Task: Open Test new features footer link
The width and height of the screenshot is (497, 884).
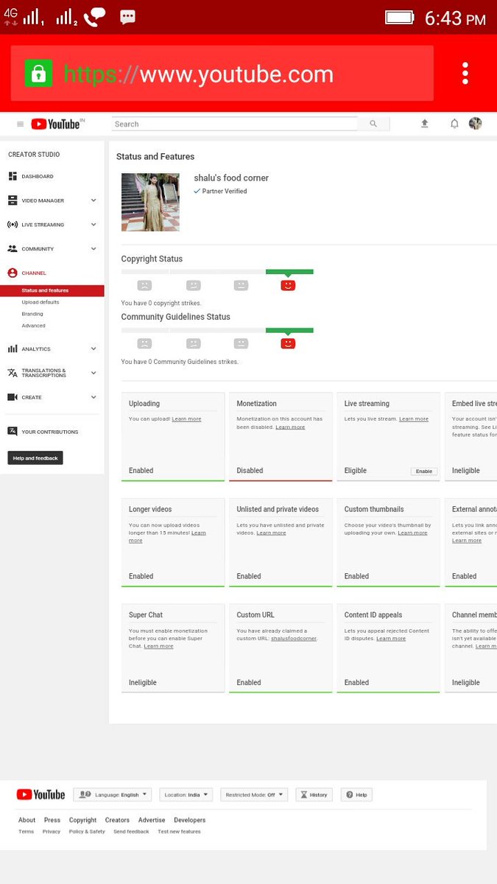Action: pos(179,832)
